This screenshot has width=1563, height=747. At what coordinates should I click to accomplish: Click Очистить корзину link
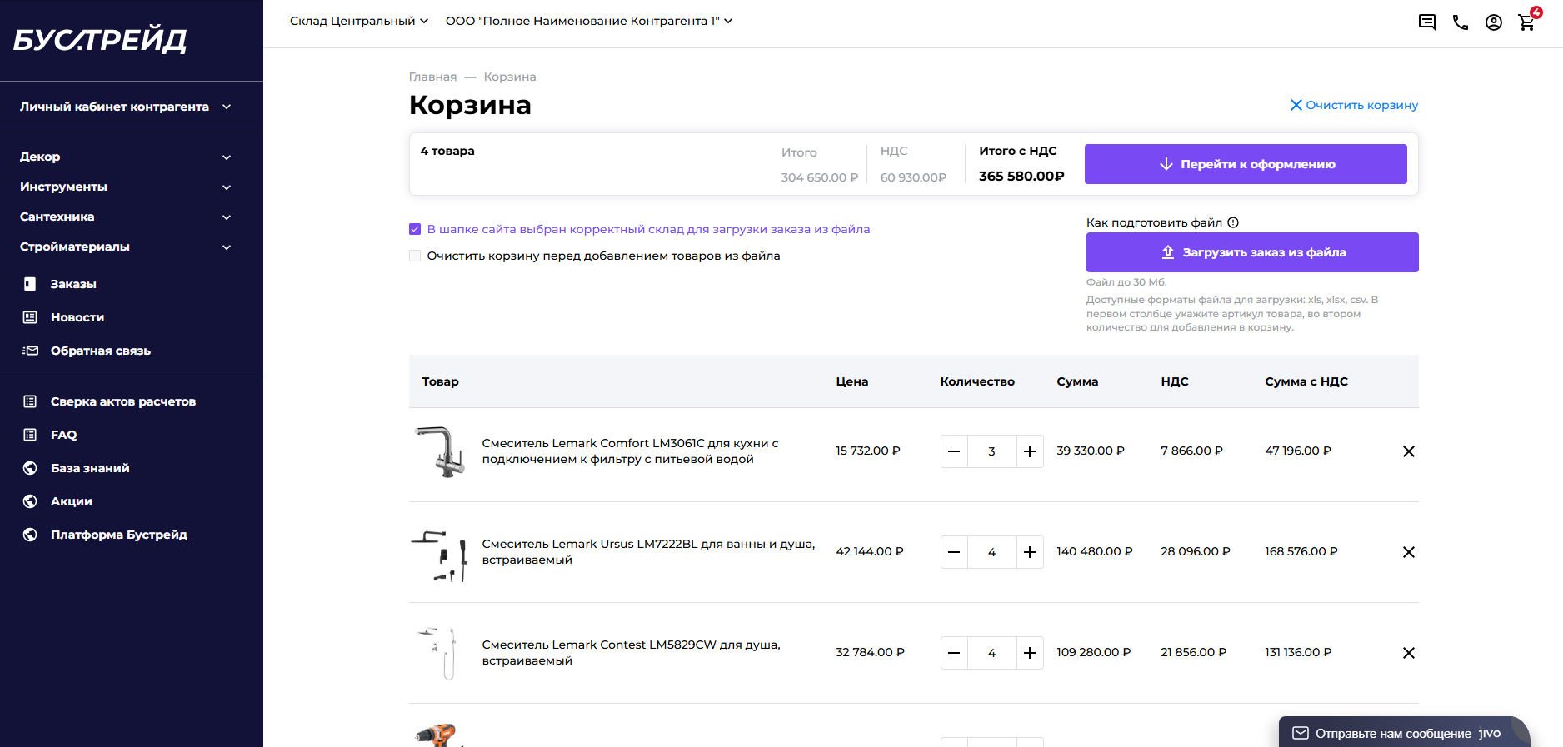(x=1354, y=105)
